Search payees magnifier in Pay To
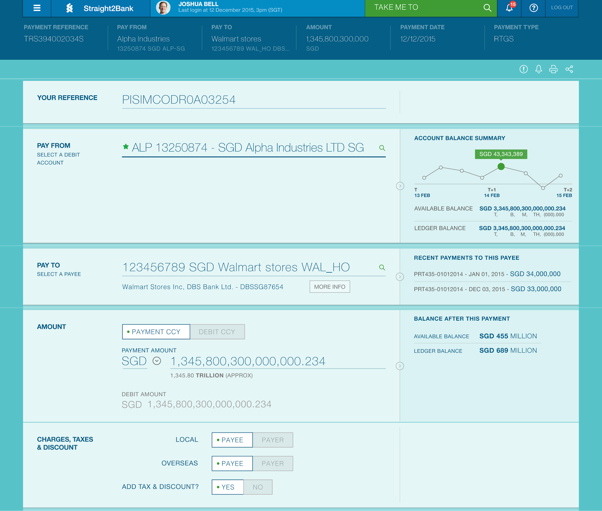 [382, 267]
